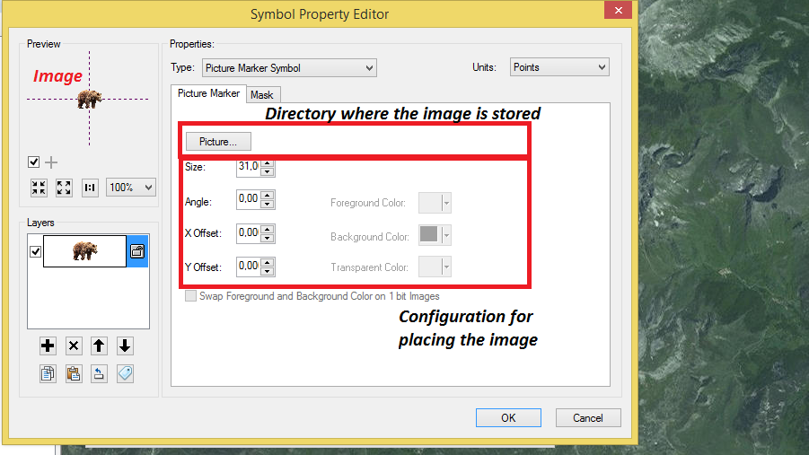The image size is (809, 455).
Task: Click the Add Layer plus icon
Action: tap(48, 346)
